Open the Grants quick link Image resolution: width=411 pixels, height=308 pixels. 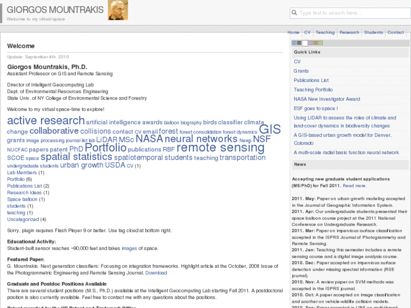click(x=301, y=71)
